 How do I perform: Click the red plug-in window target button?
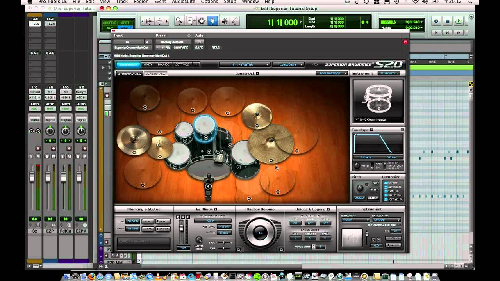[x=405, y=42]
